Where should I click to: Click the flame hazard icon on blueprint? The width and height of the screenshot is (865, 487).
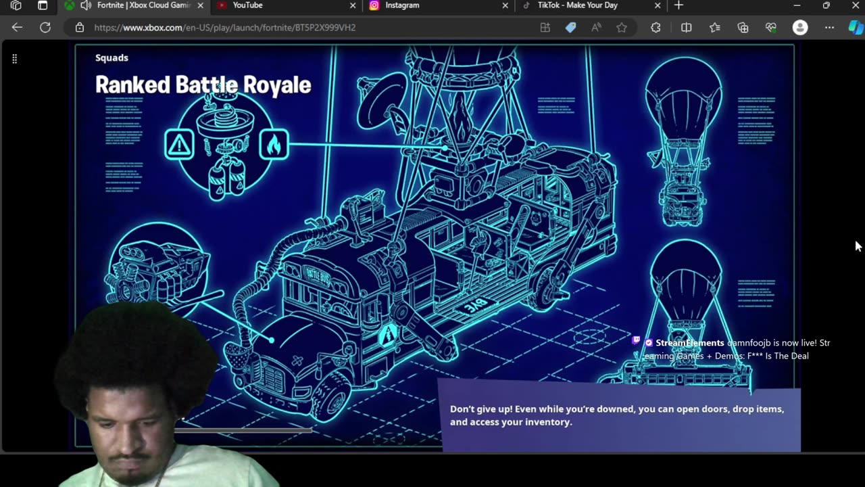tap(274, 144)
